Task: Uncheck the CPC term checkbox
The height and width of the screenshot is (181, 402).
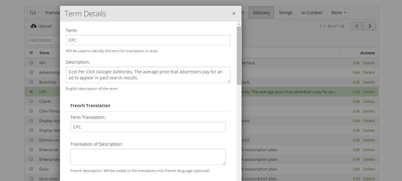Action: point(31,92)
